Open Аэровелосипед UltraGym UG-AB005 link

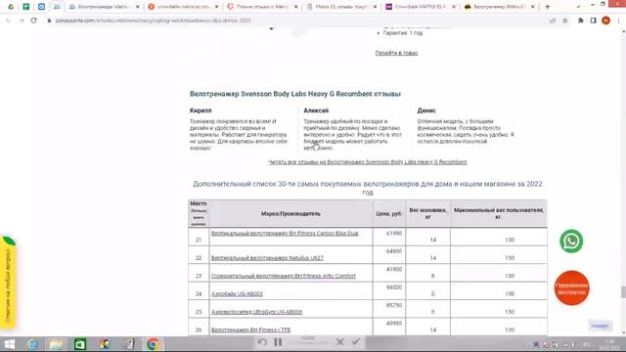(256, 312)
